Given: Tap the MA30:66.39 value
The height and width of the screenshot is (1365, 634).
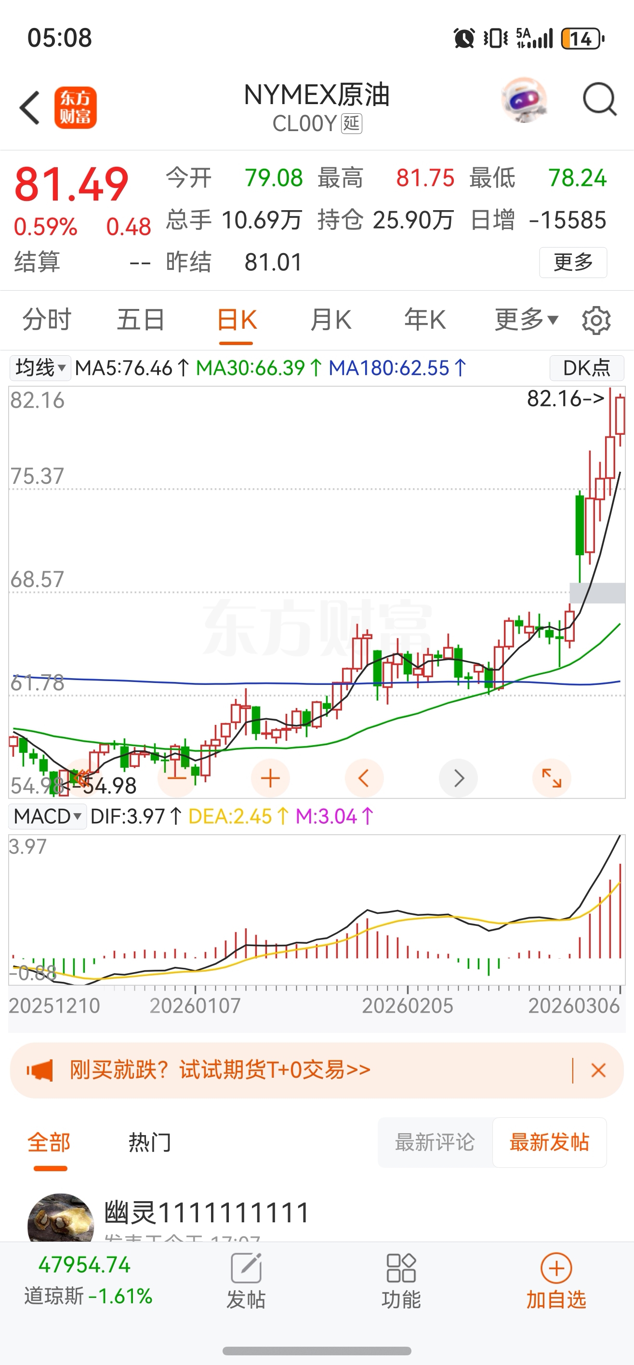Looking at the screenshot, I should (259, 368).
